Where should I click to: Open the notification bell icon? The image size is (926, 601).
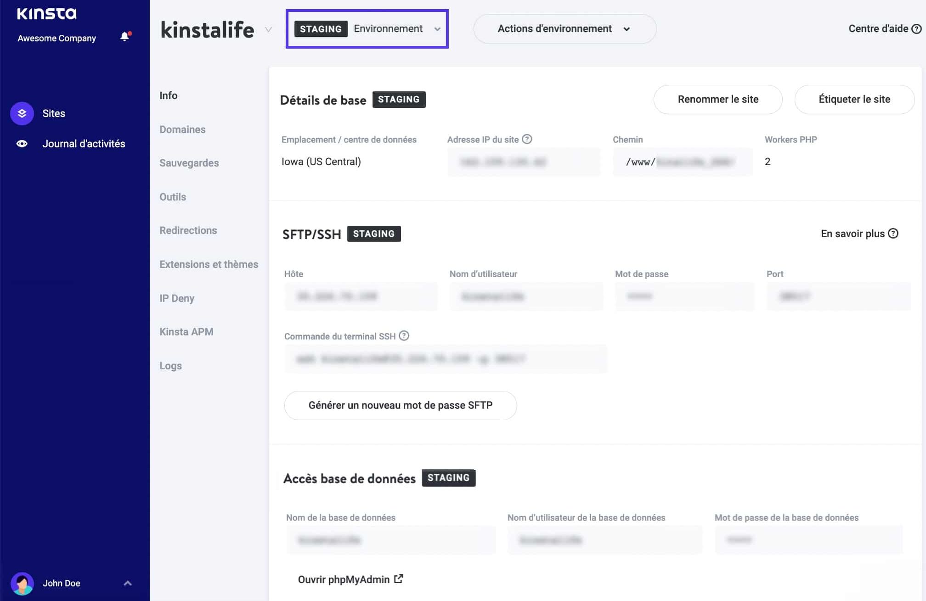124,36
